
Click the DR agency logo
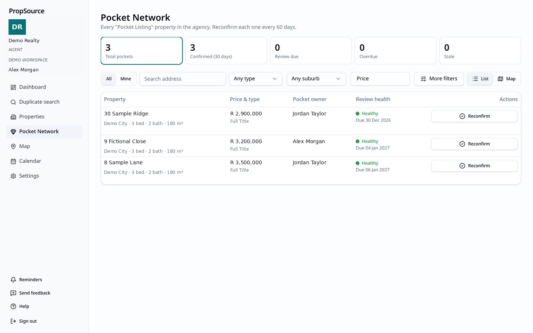point(17,27)
